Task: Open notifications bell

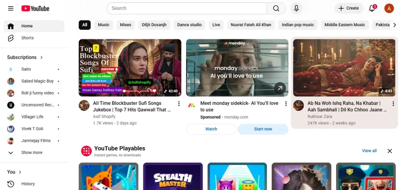Action: (372, 8)
